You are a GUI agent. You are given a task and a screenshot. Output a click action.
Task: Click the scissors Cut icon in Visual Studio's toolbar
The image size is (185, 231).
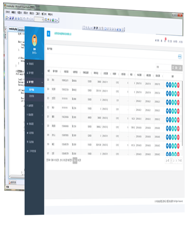16,18
